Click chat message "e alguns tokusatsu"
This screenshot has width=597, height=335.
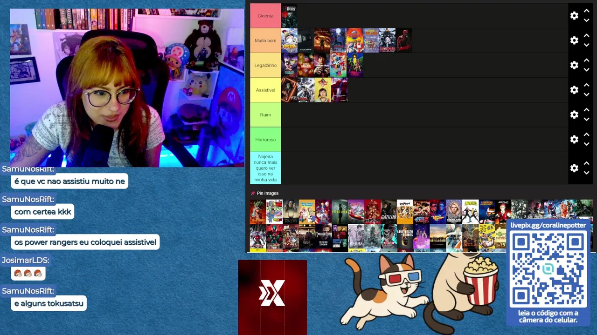49,304
